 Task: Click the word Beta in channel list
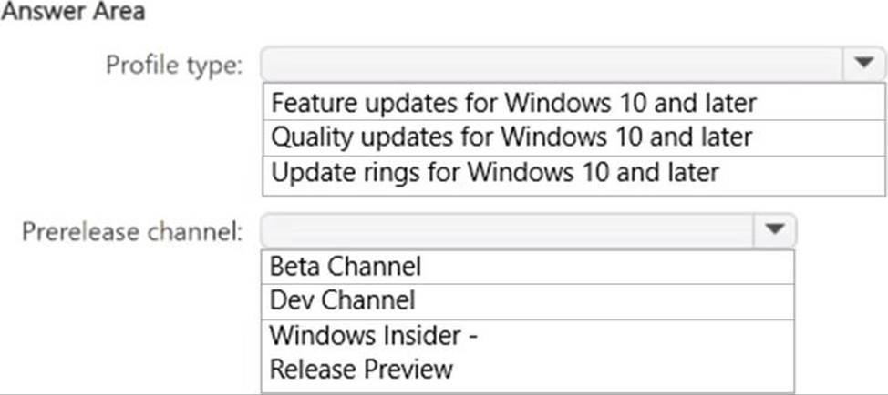(x=294, y=266)
